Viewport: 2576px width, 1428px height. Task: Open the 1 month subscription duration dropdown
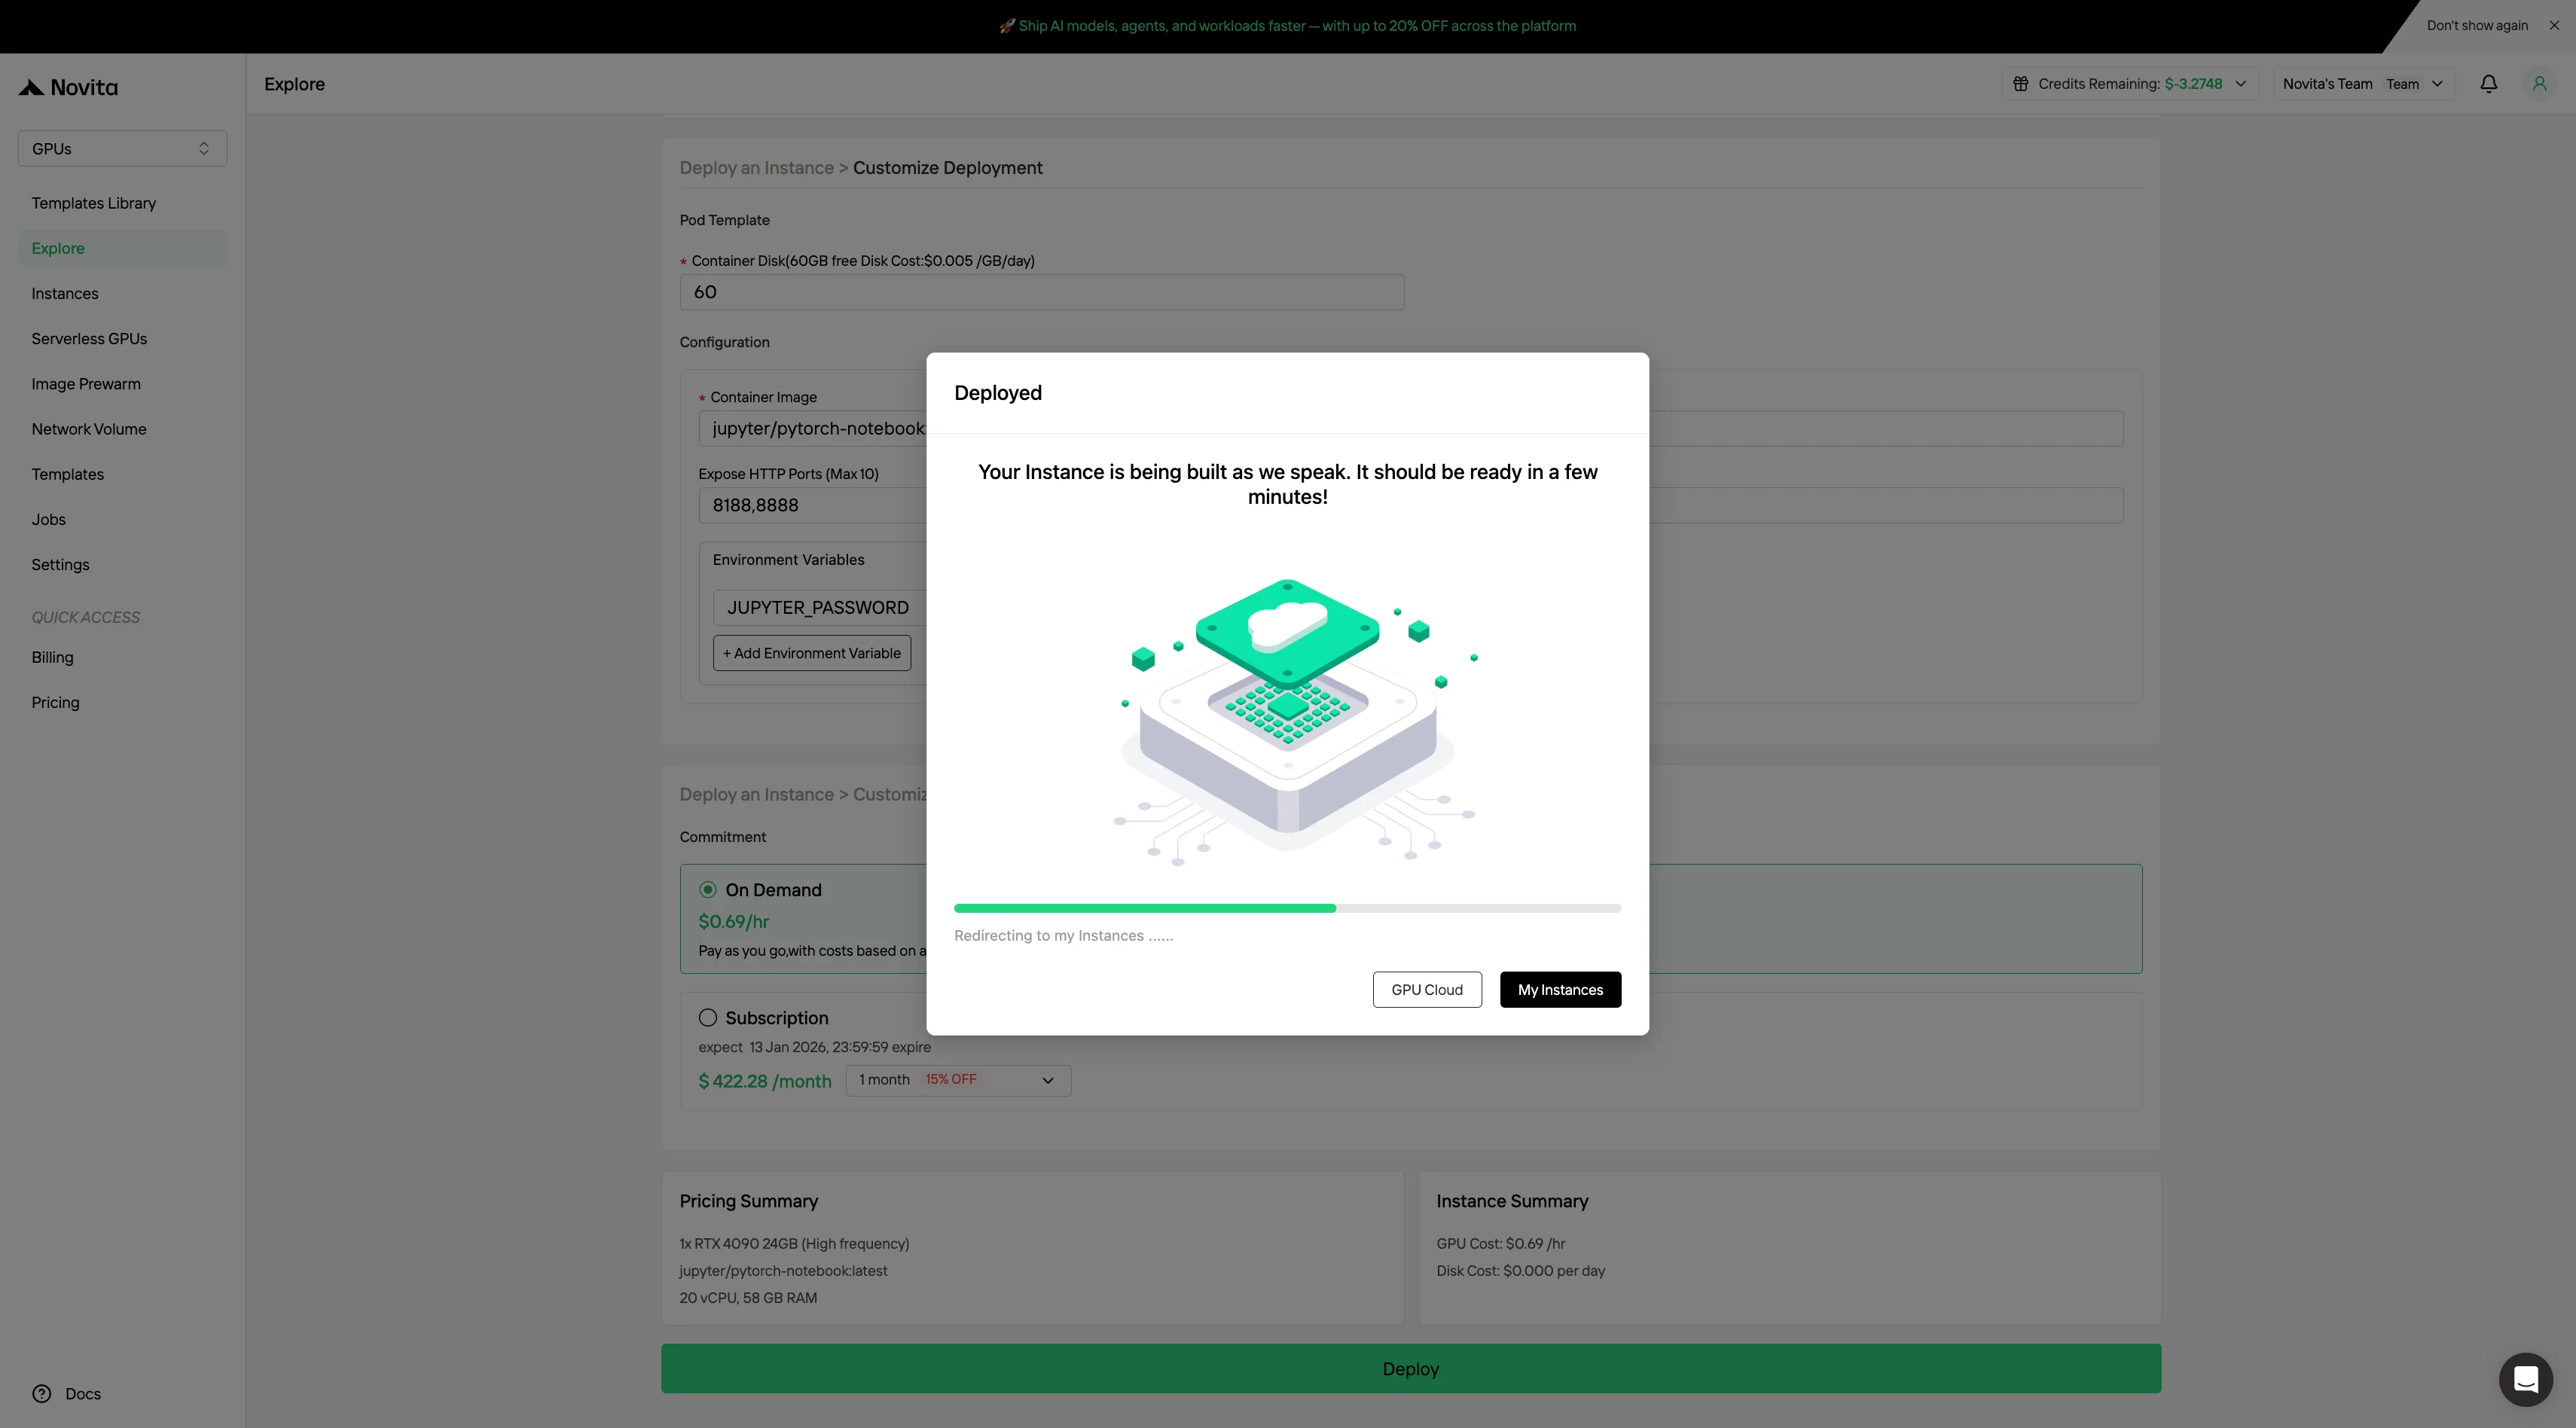958,1080
